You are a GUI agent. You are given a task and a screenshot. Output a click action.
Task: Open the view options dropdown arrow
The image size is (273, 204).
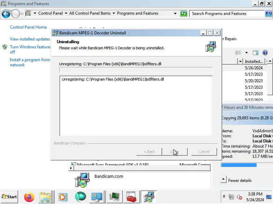246,53
